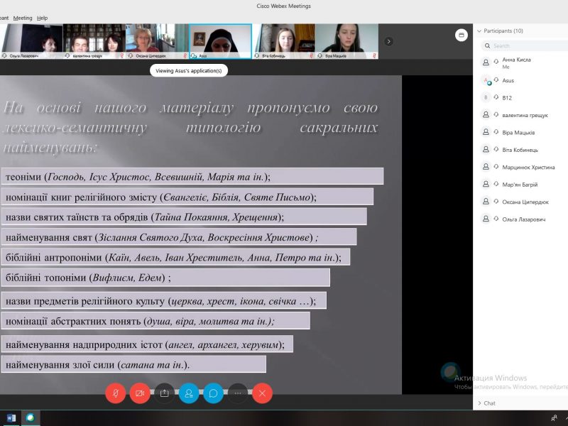
Task: Click Віта Кобинець's video thumbnail
Action: 284,41
